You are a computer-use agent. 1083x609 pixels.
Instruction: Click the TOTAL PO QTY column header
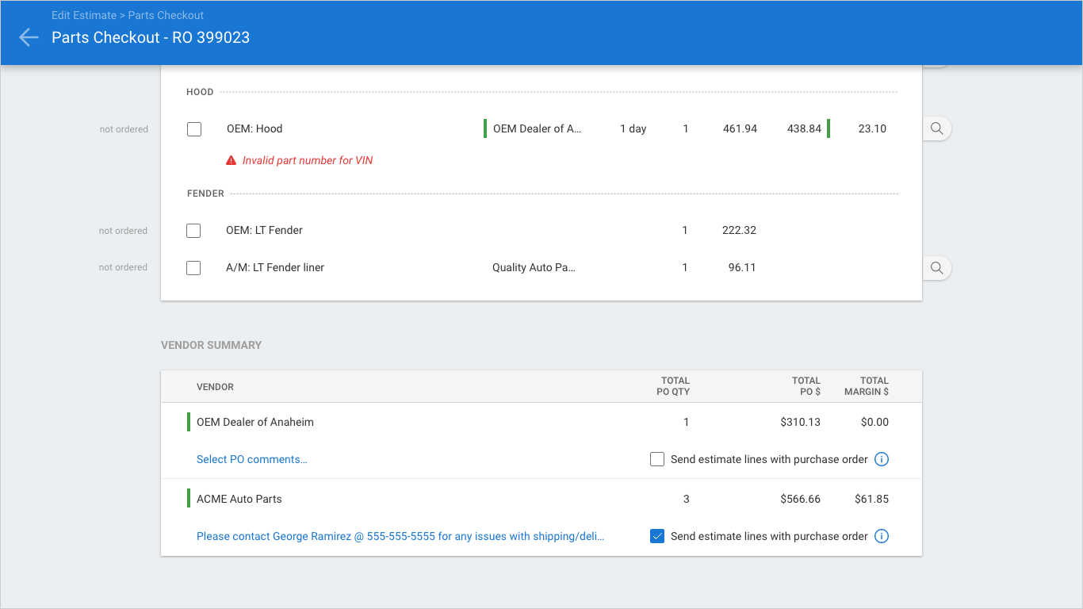(x=674, y=386)
